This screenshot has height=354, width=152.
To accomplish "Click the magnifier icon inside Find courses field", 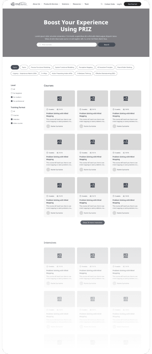I will point(40,45).
